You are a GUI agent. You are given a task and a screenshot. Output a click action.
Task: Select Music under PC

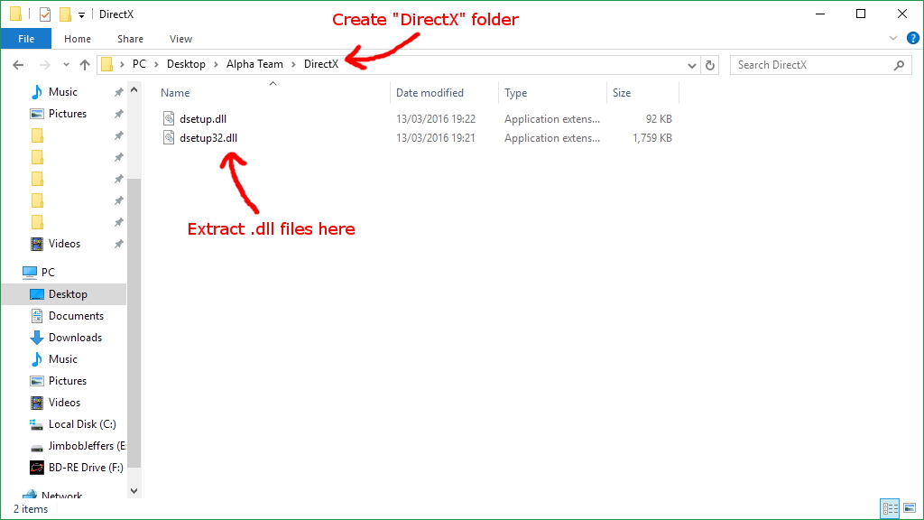[x=63, y=359]
